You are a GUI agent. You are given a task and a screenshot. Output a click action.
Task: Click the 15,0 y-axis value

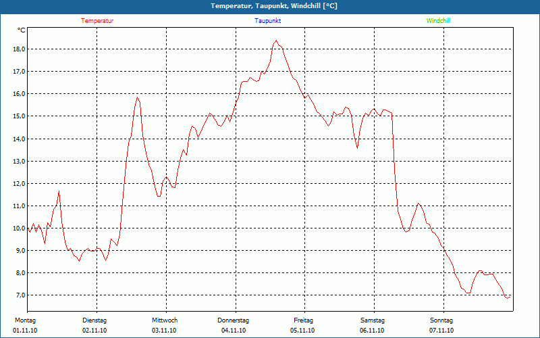[20, 116]
